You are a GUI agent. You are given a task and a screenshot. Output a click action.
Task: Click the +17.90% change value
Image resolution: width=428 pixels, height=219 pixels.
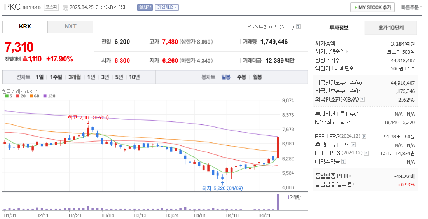[x=59, y=59]
